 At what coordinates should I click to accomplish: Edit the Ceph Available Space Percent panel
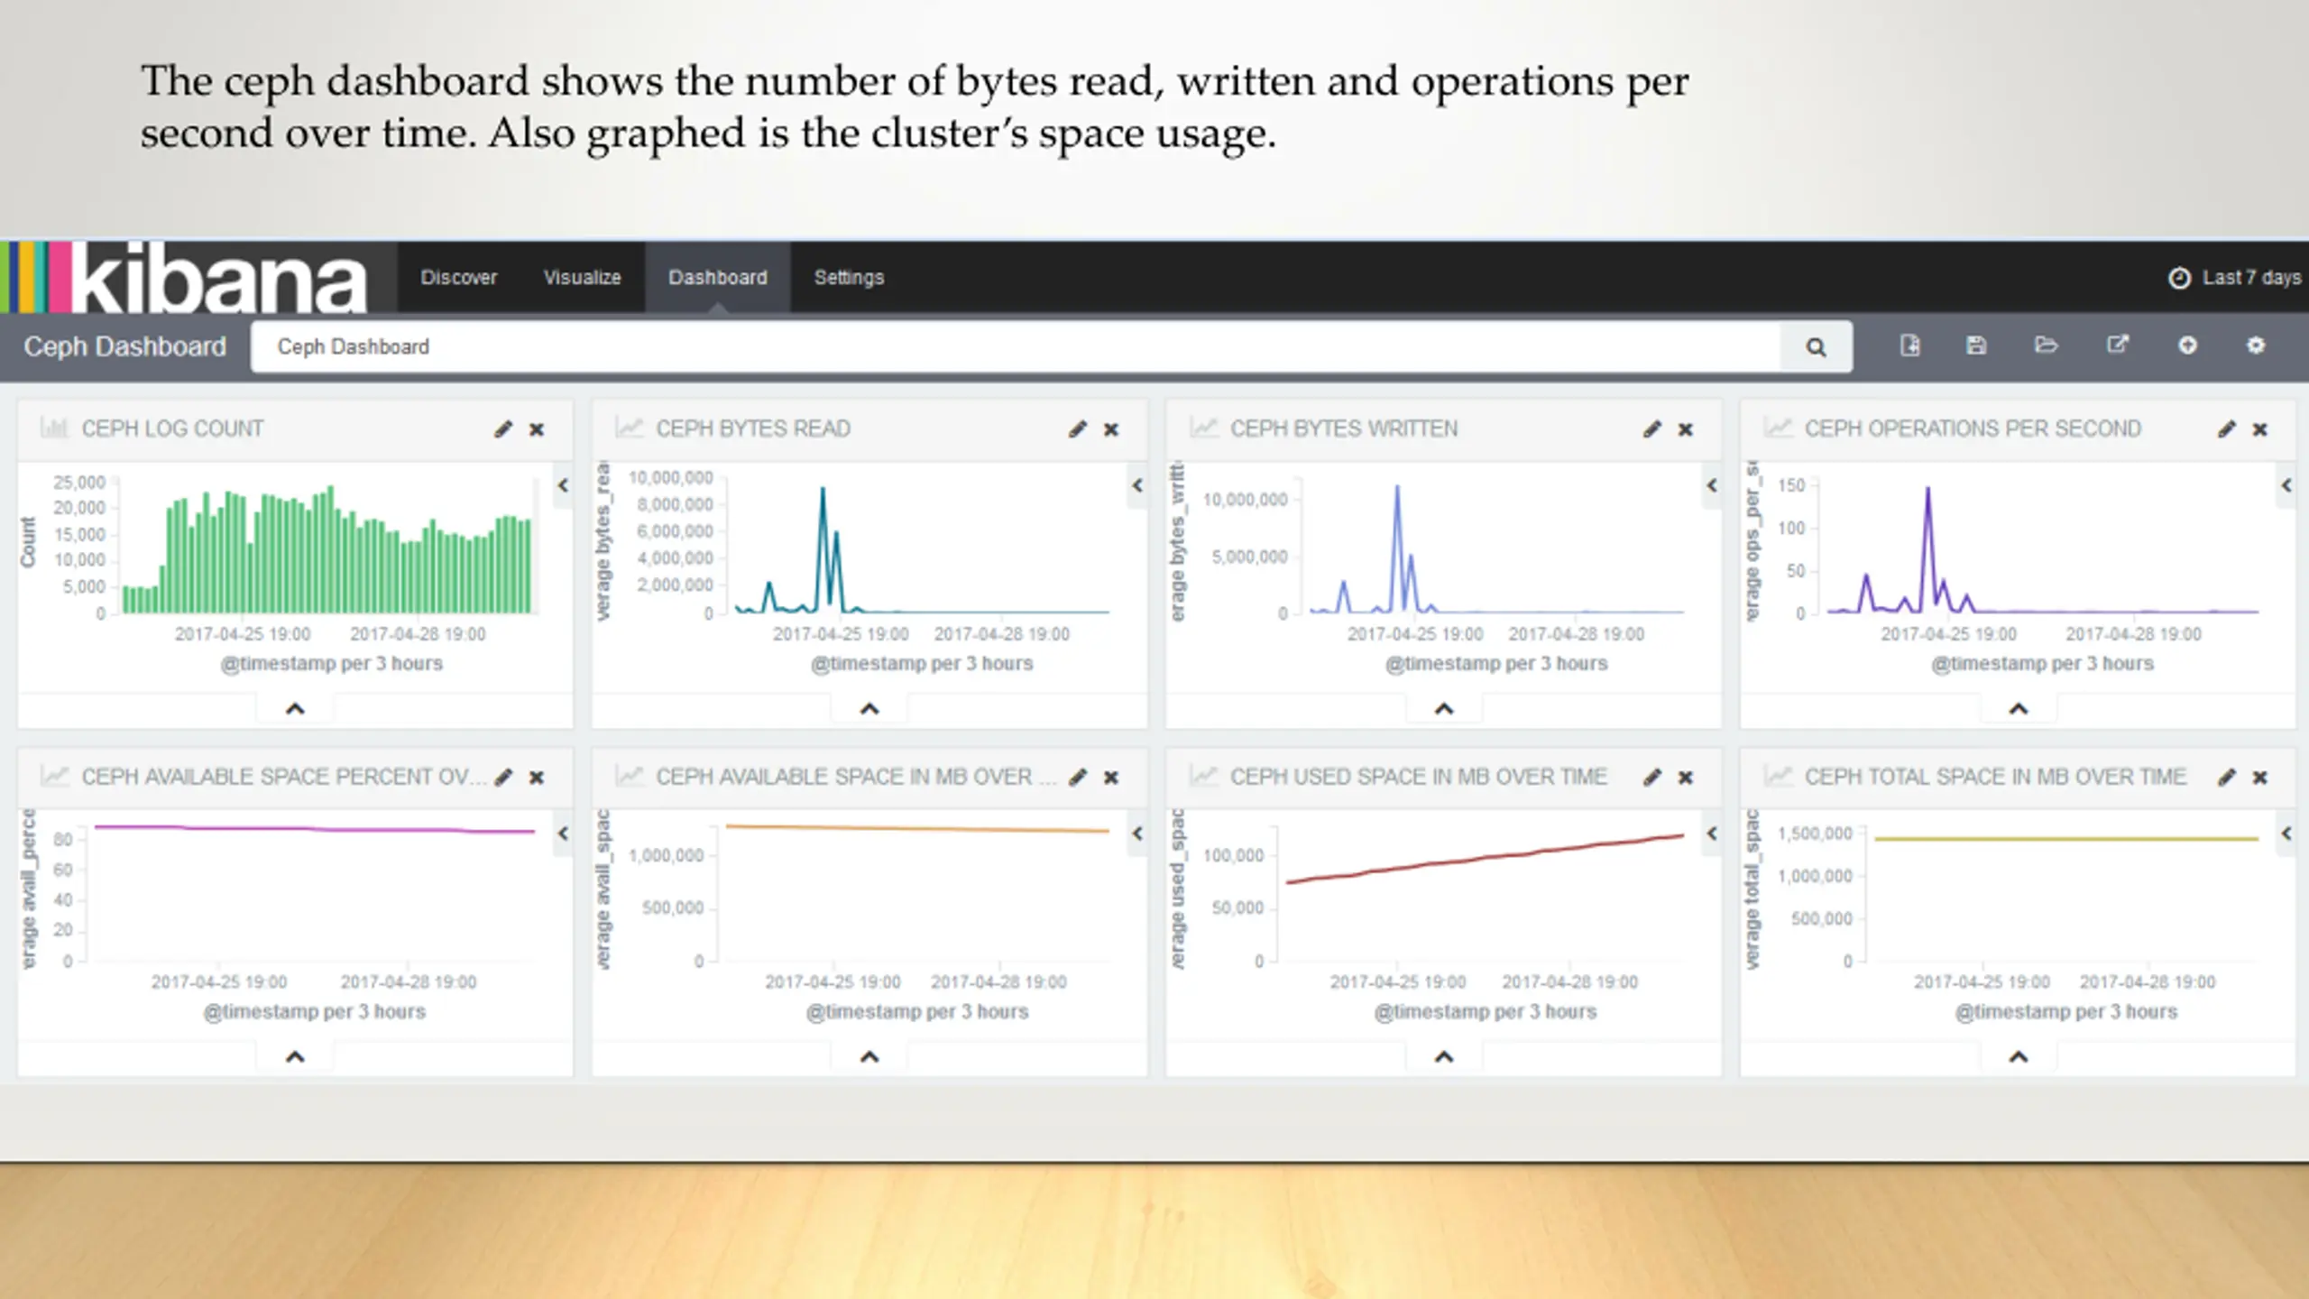[x=503, y=778]
